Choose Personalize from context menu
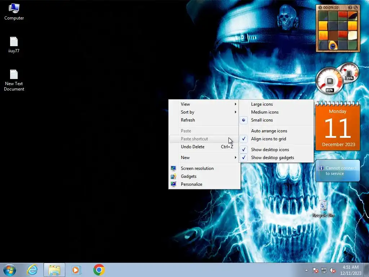The height and width of the screenshot is (277, 369). click(204, 184)
